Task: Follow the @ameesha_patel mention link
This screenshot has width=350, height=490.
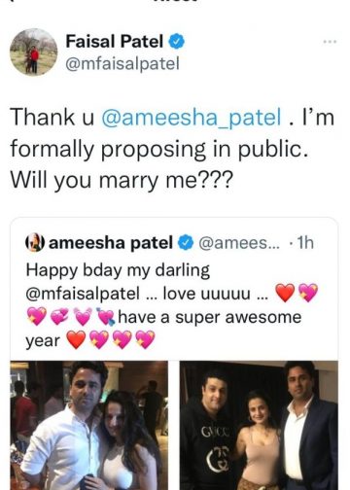Action: (192, 118)
